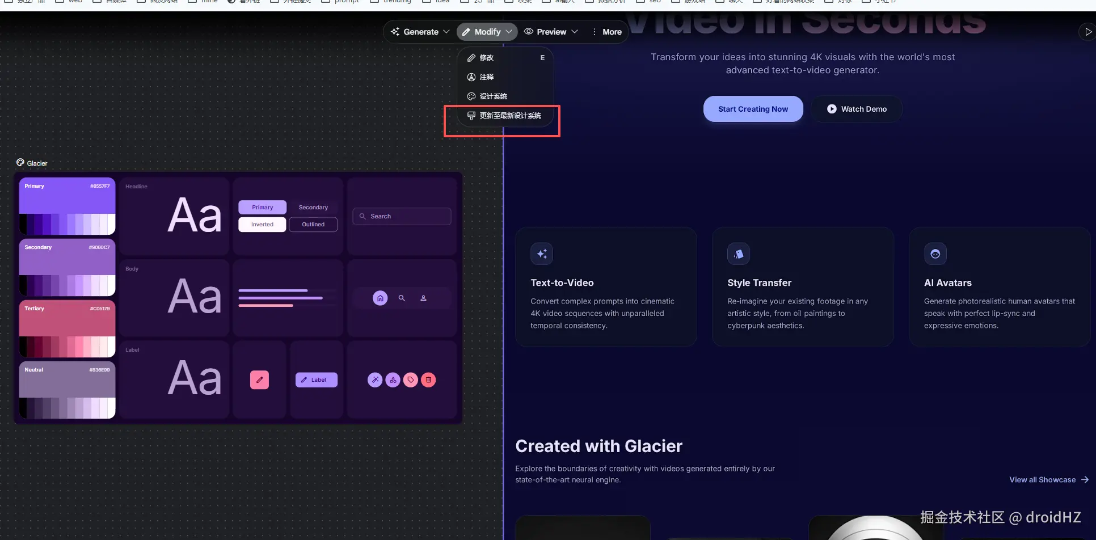Select the Secondary #9060C7 color swatch

(x=68, y=267)
